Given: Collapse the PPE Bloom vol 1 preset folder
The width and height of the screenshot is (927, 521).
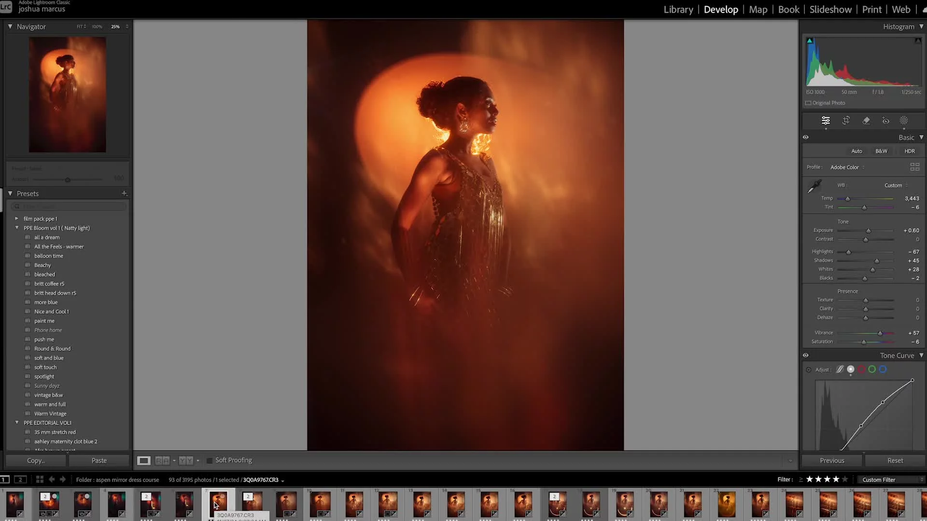Looking at the screenshot, I should pos(17,228).
